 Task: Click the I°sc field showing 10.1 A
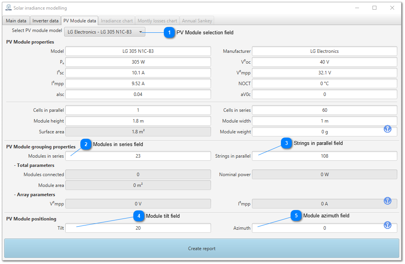click(x=138, y=72)
